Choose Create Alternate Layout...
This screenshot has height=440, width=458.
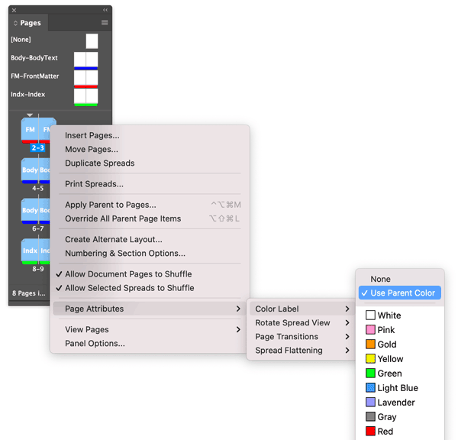click(150, 239)
